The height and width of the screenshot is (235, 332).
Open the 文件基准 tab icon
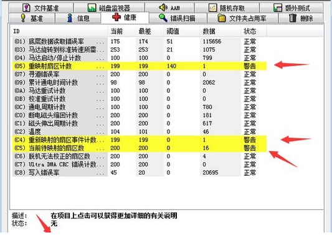26,8
